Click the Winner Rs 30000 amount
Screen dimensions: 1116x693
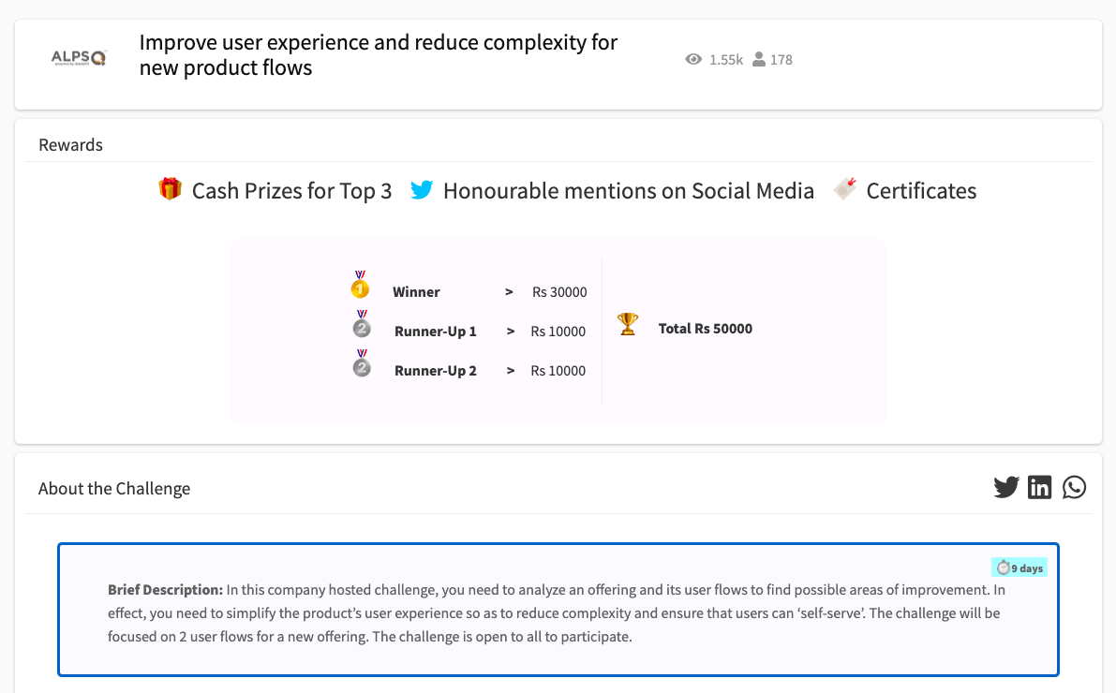click(x=559, y=292)
